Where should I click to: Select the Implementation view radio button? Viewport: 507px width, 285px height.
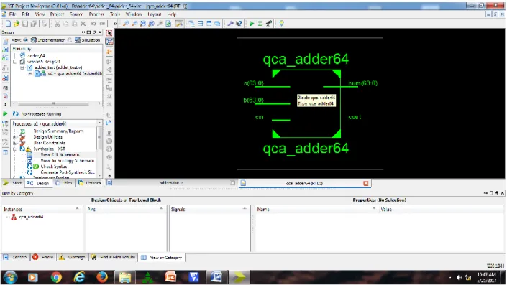pos(26,40)
